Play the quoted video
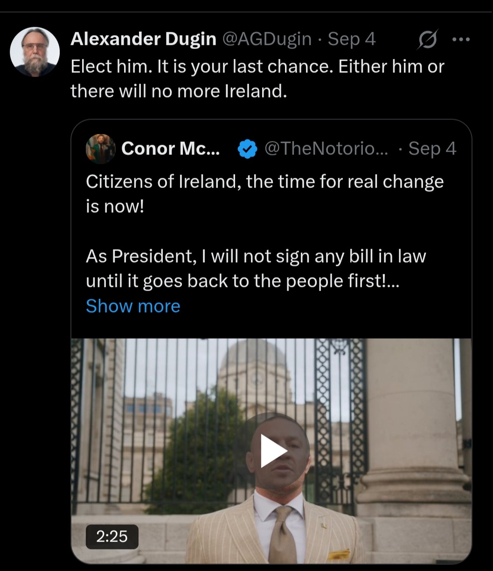The image size is (493, 571). 274,451
